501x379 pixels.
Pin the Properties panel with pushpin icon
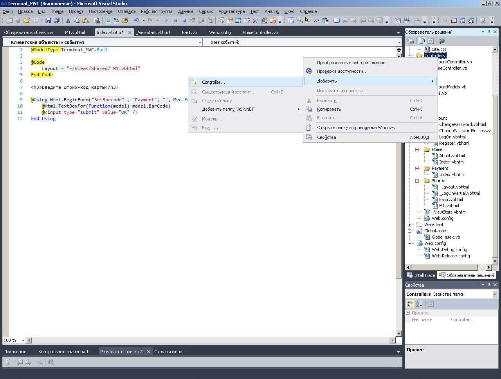click(x=489, y=285)
